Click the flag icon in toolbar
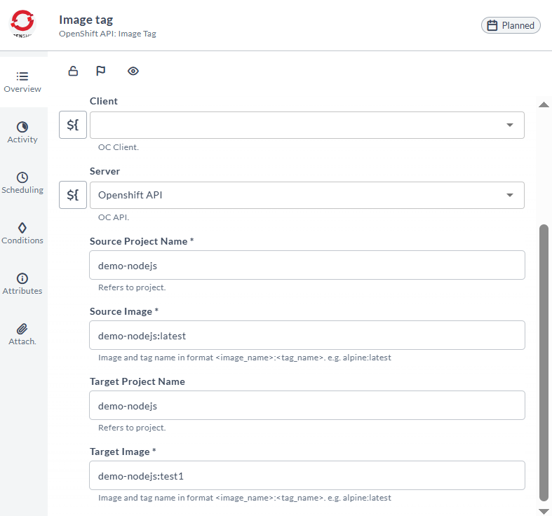Viewport: 552px width, 516px height. [101, 71]
